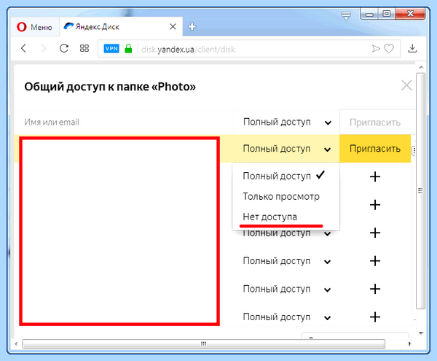Open Полный доступ dropdown second from bottom
Screen dimensions: 437x361
pyautogui.click(x=287, y=289)
